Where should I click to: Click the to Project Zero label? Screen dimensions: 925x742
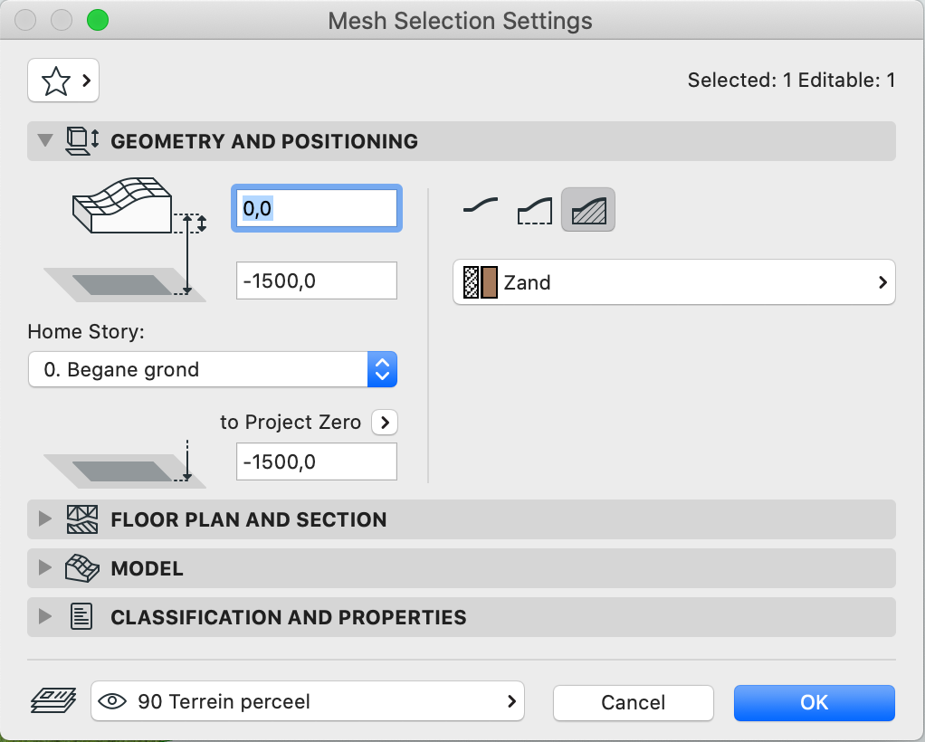pos(291,423)
